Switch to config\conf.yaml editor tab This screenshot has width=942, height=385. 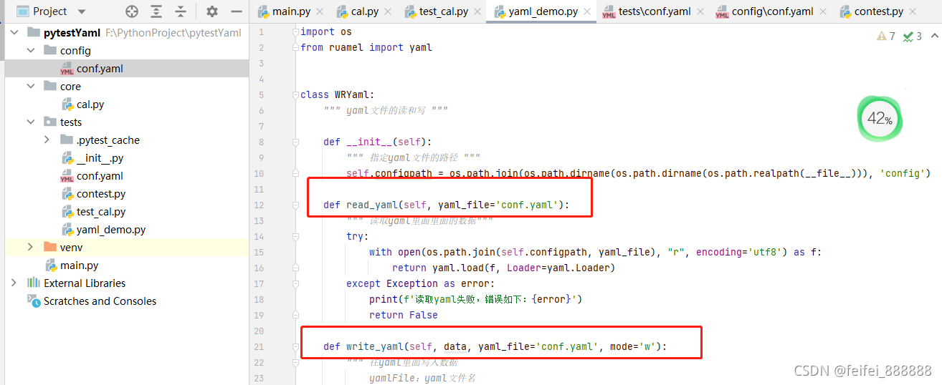pyautogui.click(x=771, y=11)
